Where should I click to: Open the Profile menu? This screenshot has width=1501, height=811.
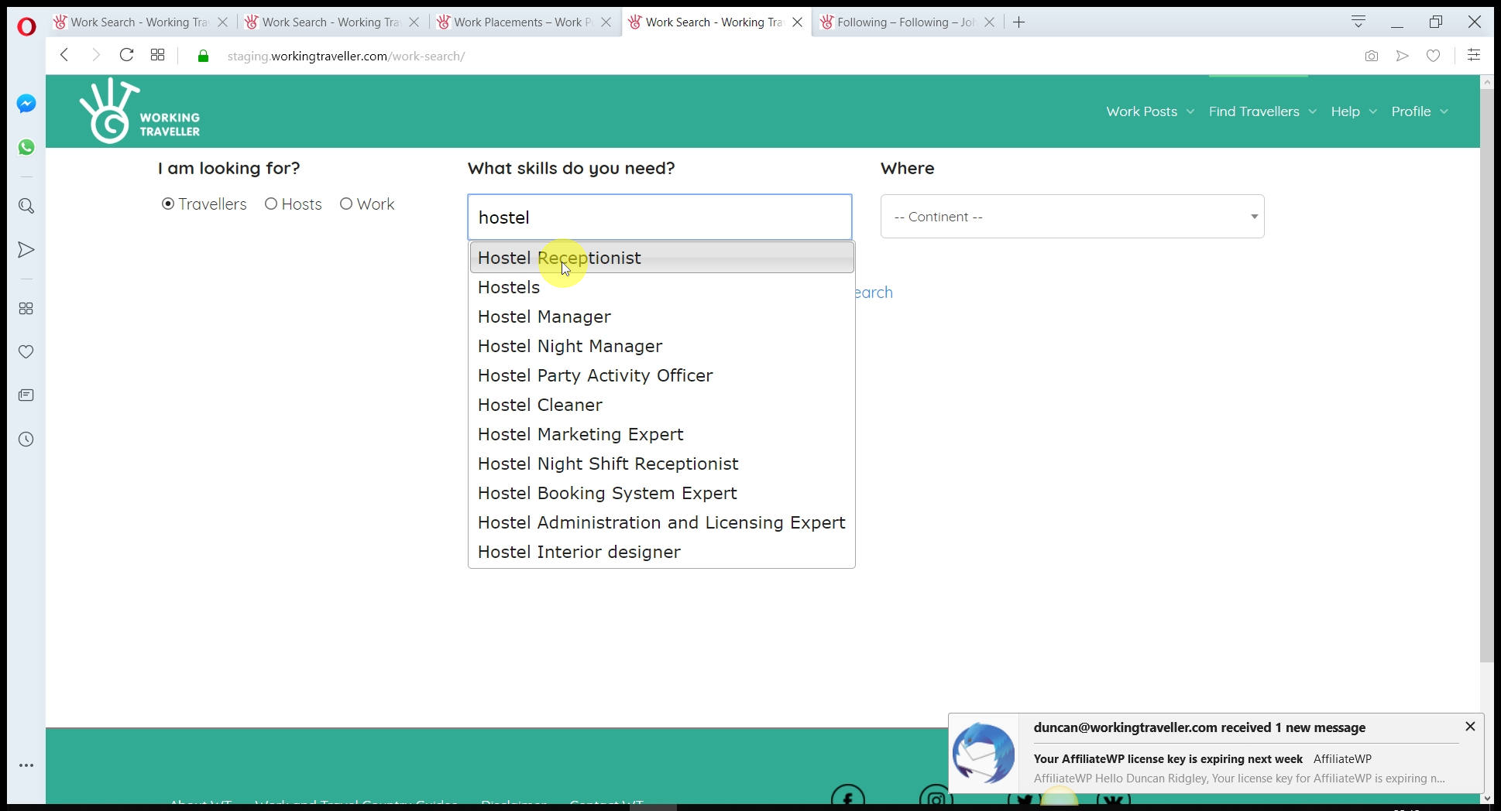[x=1419, y=111]
